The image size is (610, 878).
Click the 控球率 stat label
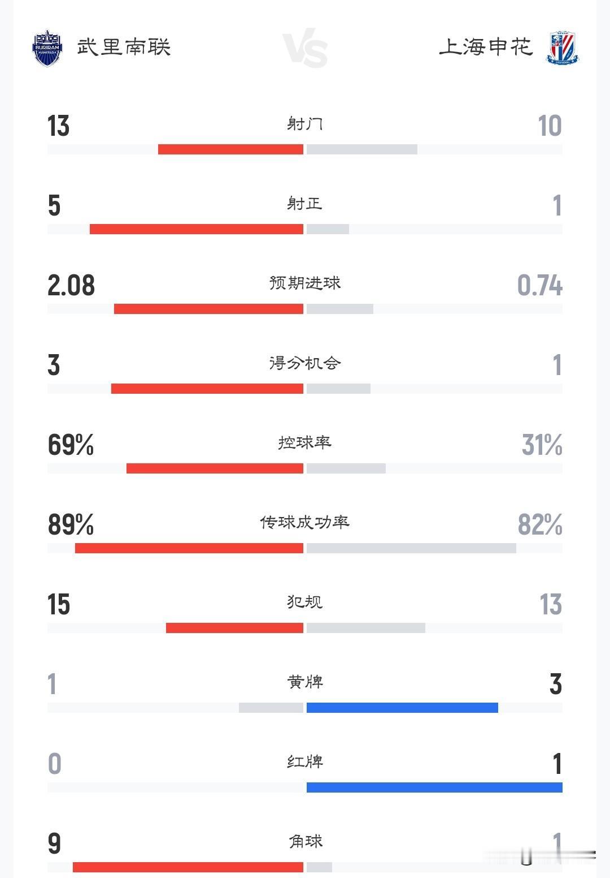click(x=305, y=442)
